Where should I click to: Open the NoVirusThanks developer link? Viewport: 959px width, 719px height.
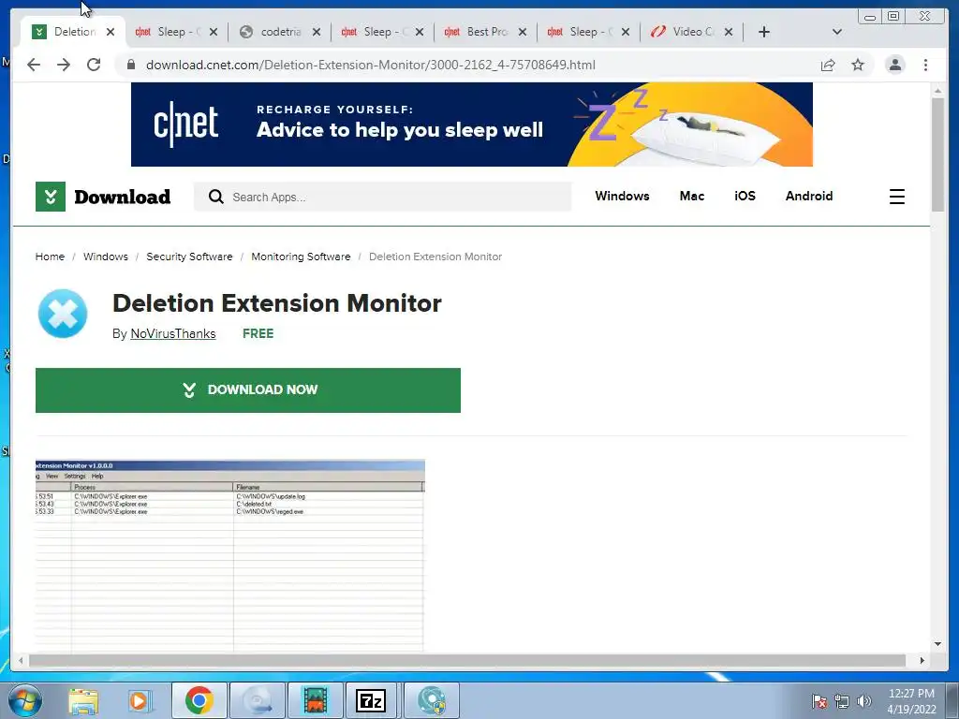173,334
